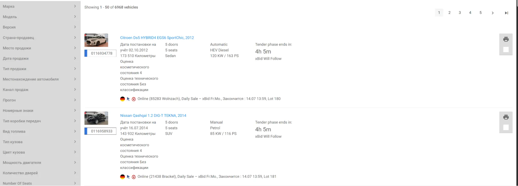Expand the Номерные знаки filter
Image resolution: width=518 pixels, height=186 pixels.
(x=40, y=111)
